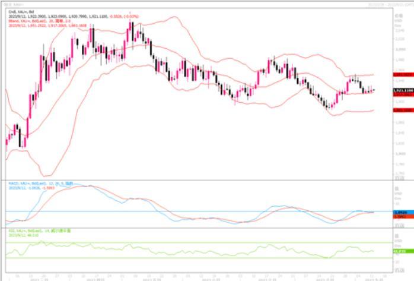Click the last candlestick on the chart

tap(373, 90)
